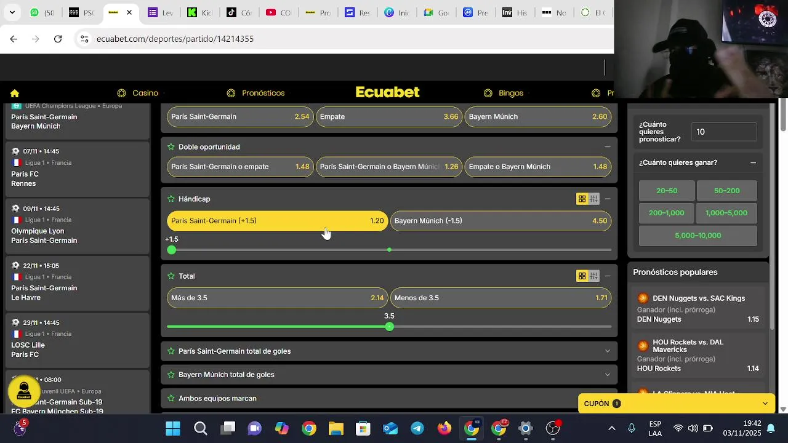This screenshot has width=788, height=443.
Task: Click the address bar URL
Action: [x=175, y=39]
